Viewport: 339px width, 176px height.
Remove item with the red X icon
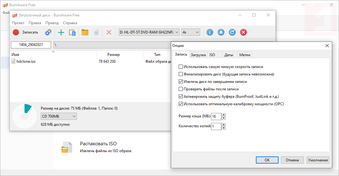(109, 32)
